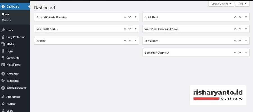Click the Copy Protection lock icon
The image size is (253, 112).
[x=3, y=37]
